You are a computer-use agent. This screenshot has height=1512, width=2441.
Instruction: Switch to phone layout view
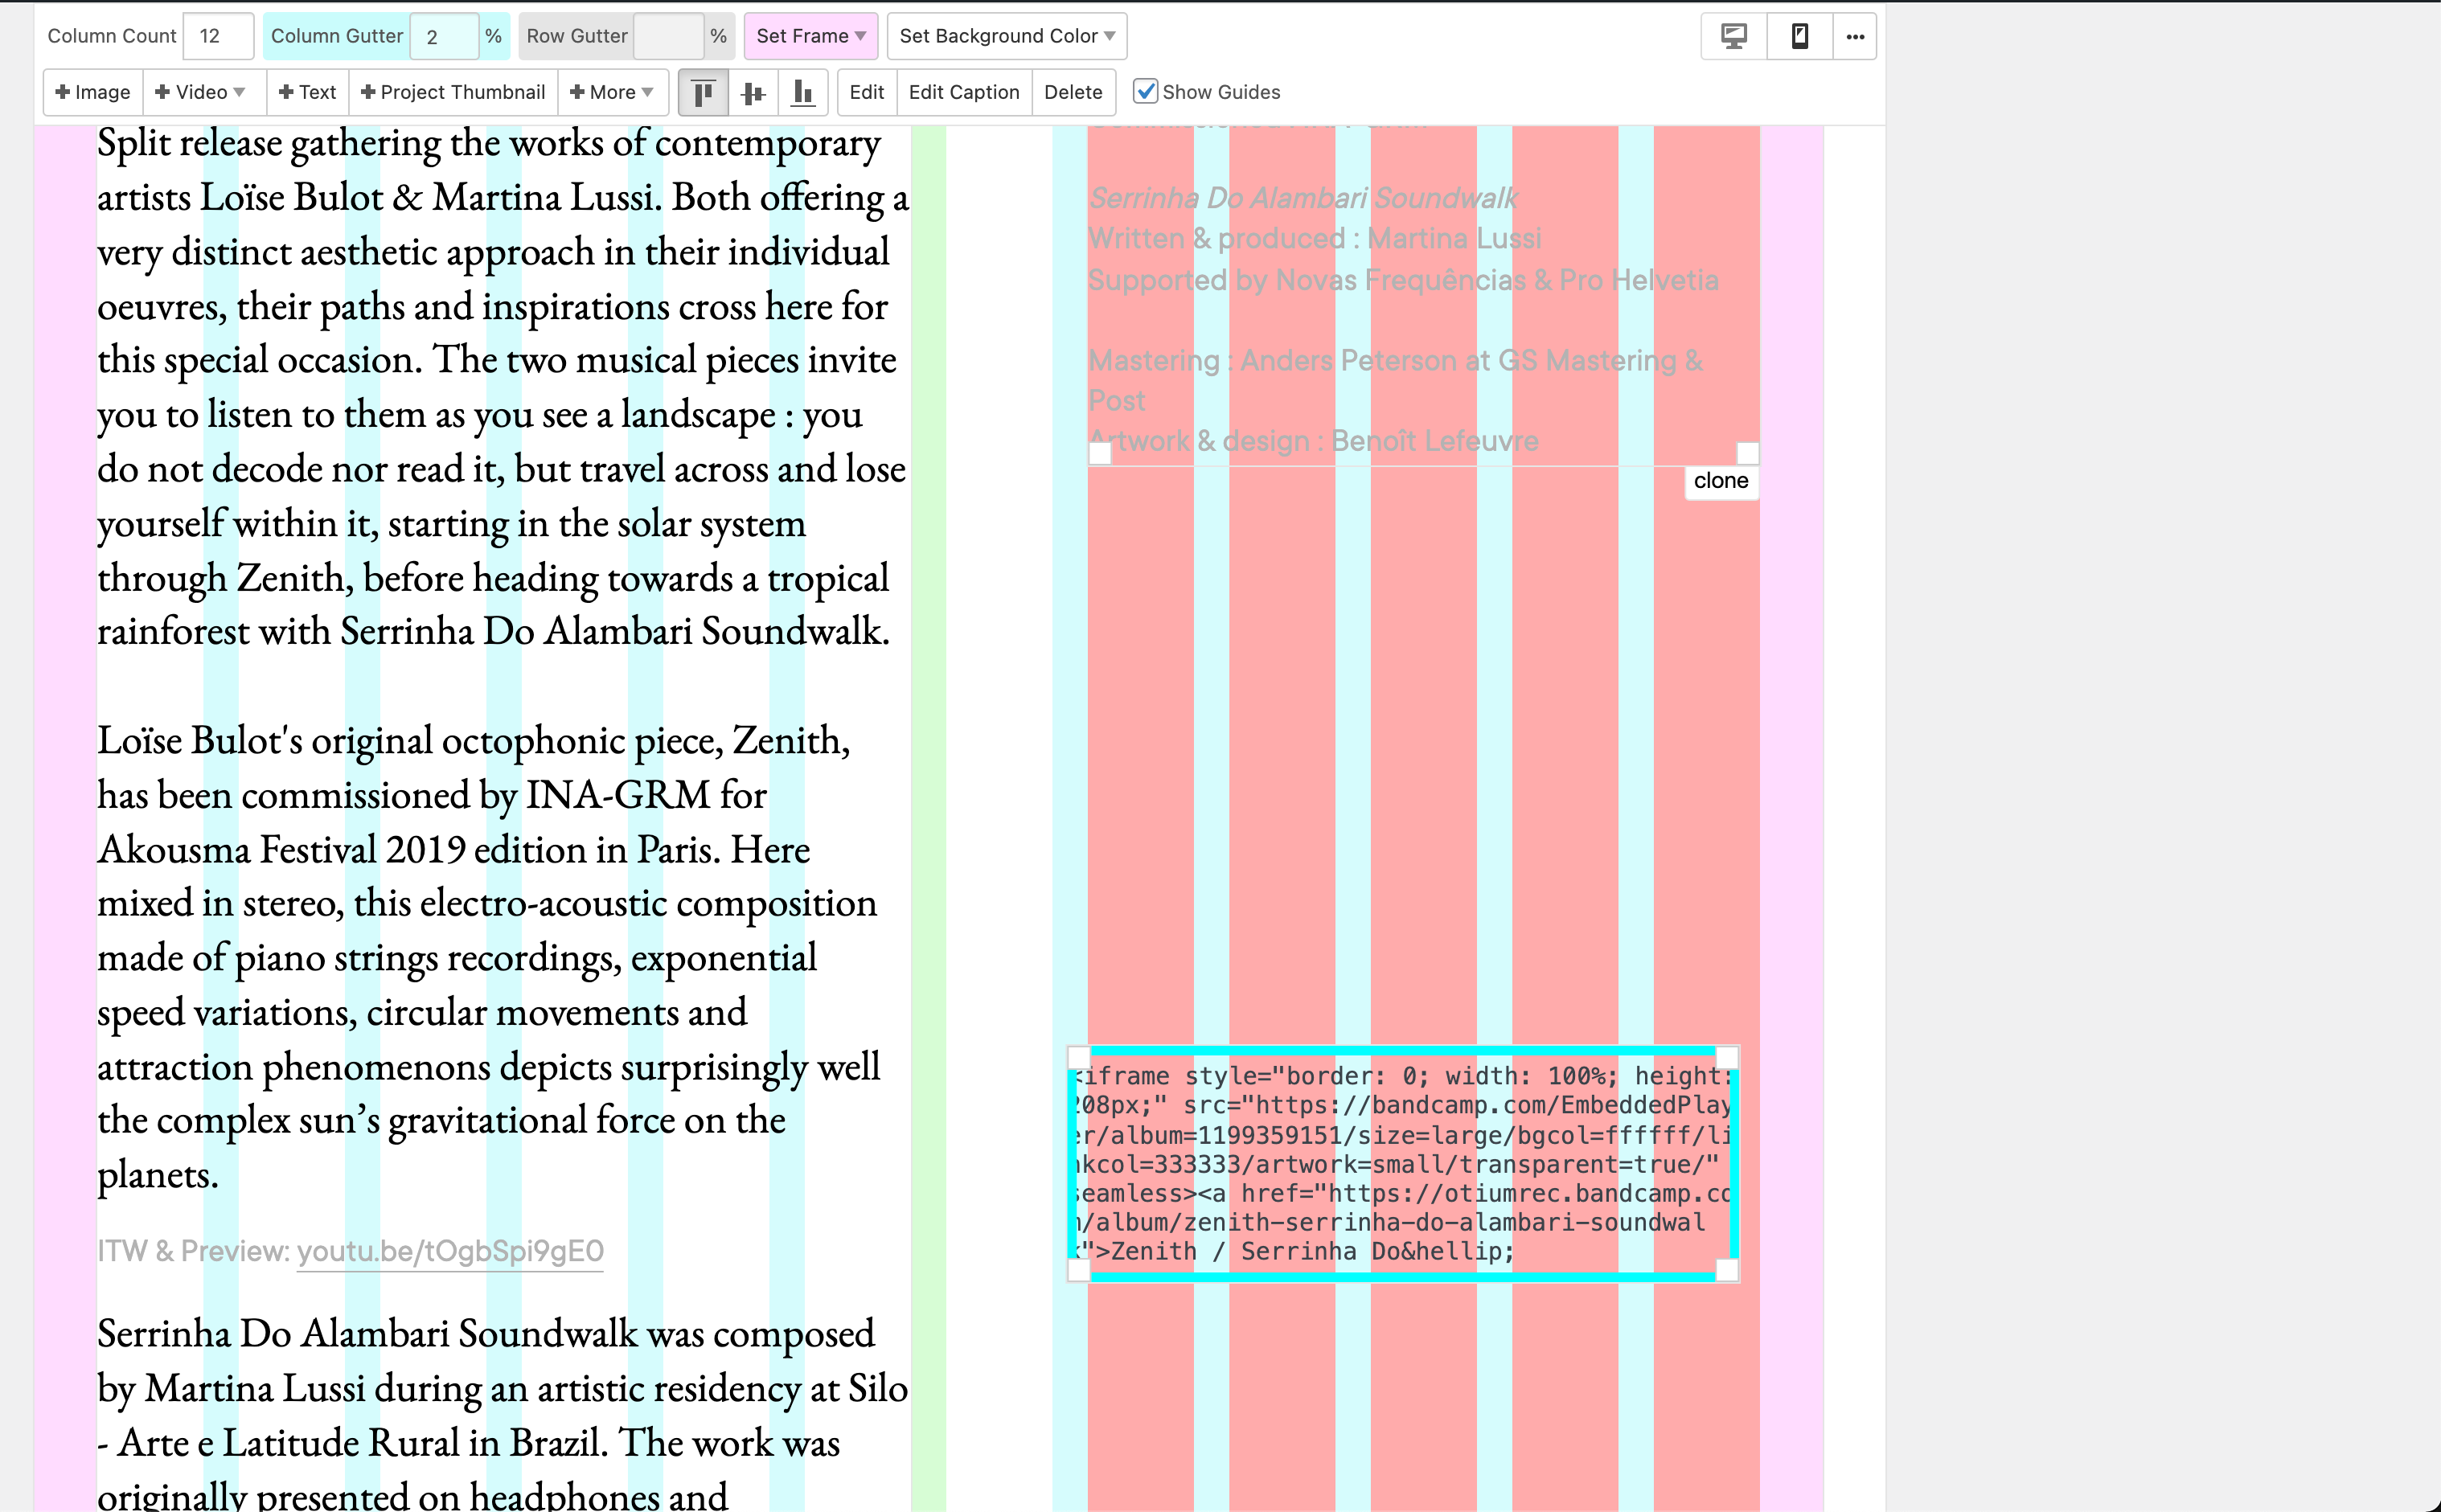click(1799, 37)
